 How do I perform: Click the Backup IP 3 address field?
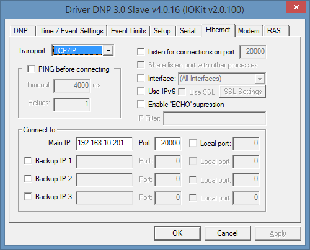pos(104,198)
